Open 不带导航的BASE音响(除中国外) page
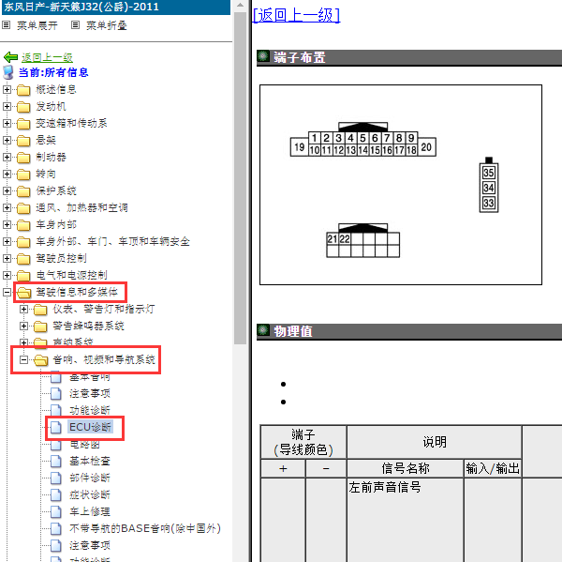 (145, 528)
